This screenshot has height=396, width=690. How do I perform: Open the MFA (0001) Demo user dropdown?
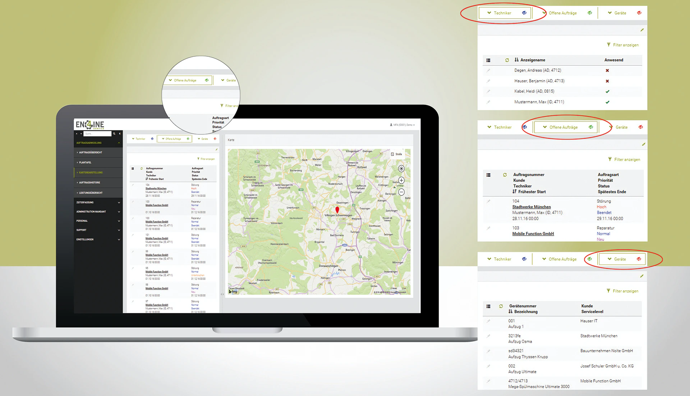tap(402, 125)
